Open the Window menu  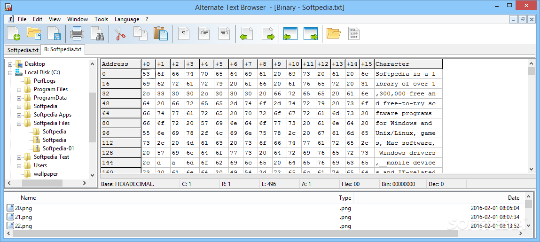tap(78, 19)
